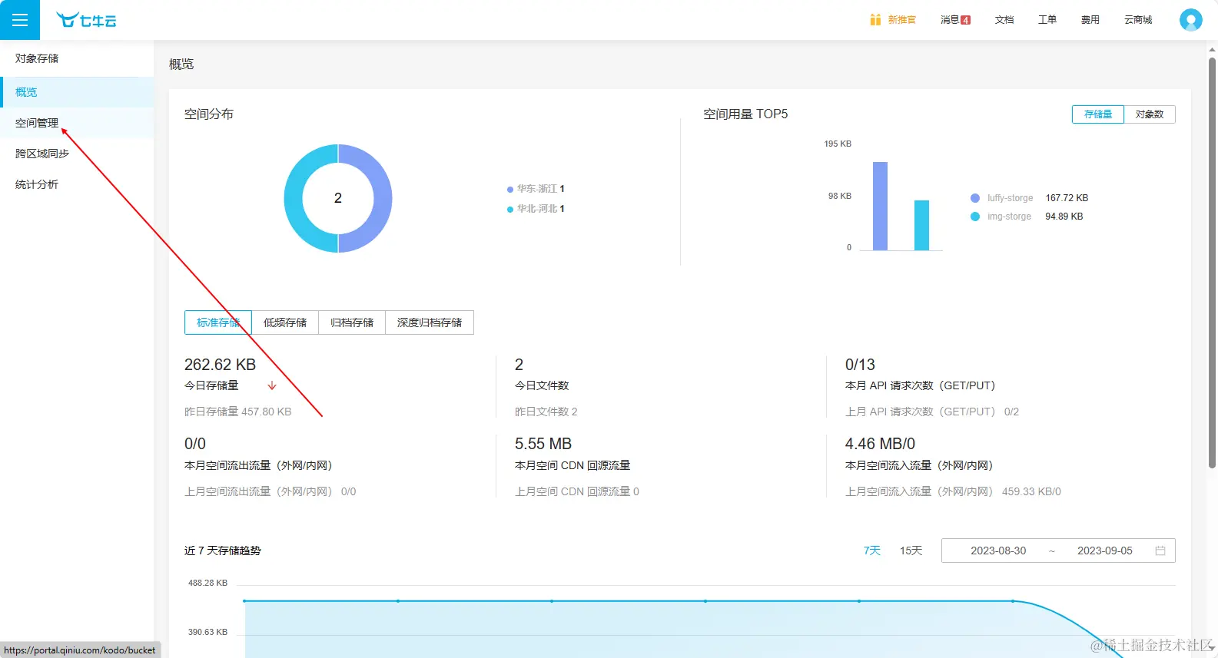Click the 华东-浙江 legend dot
The height and width of the screenshot is (658, 1218).
click(509, 189)
